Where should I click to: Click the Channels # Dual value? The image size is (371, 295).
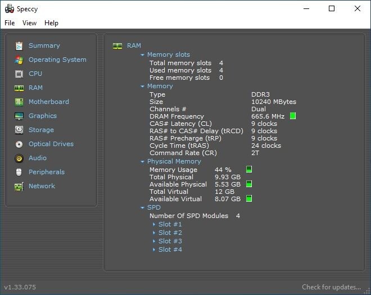[259, 109]
